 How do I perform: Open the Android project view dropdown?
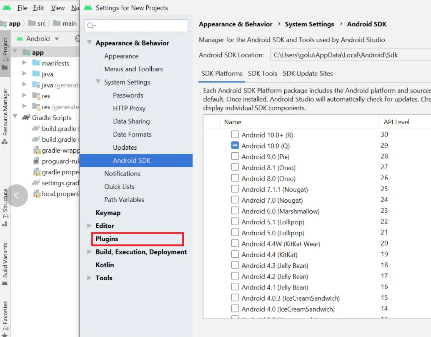57,39
